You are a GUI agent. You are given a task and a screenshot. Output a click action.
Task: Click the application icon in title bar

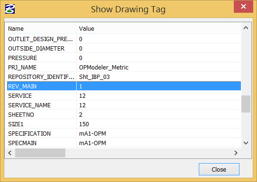pyautogui.click(x=10, y=9)
